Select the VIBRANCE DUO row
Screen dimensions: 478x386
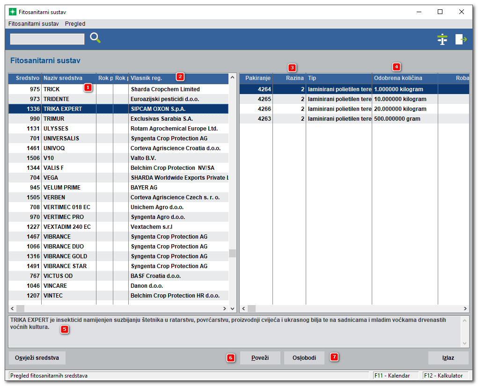click(x=118, y=247)
